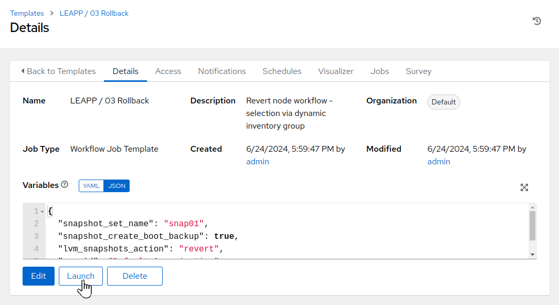The image size is (559, 305).
Task: Click the LEAPP / 03 Rollback name value
Action: tap(110, 101)
